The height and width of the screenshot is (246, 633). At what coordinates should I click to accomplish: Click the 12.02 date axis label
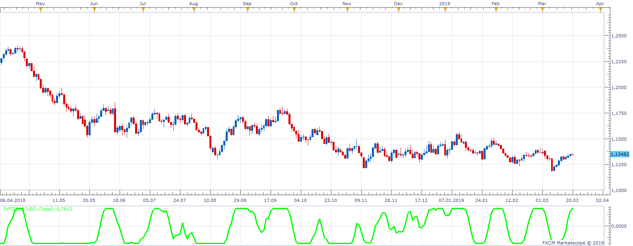[x=512, y=200]
